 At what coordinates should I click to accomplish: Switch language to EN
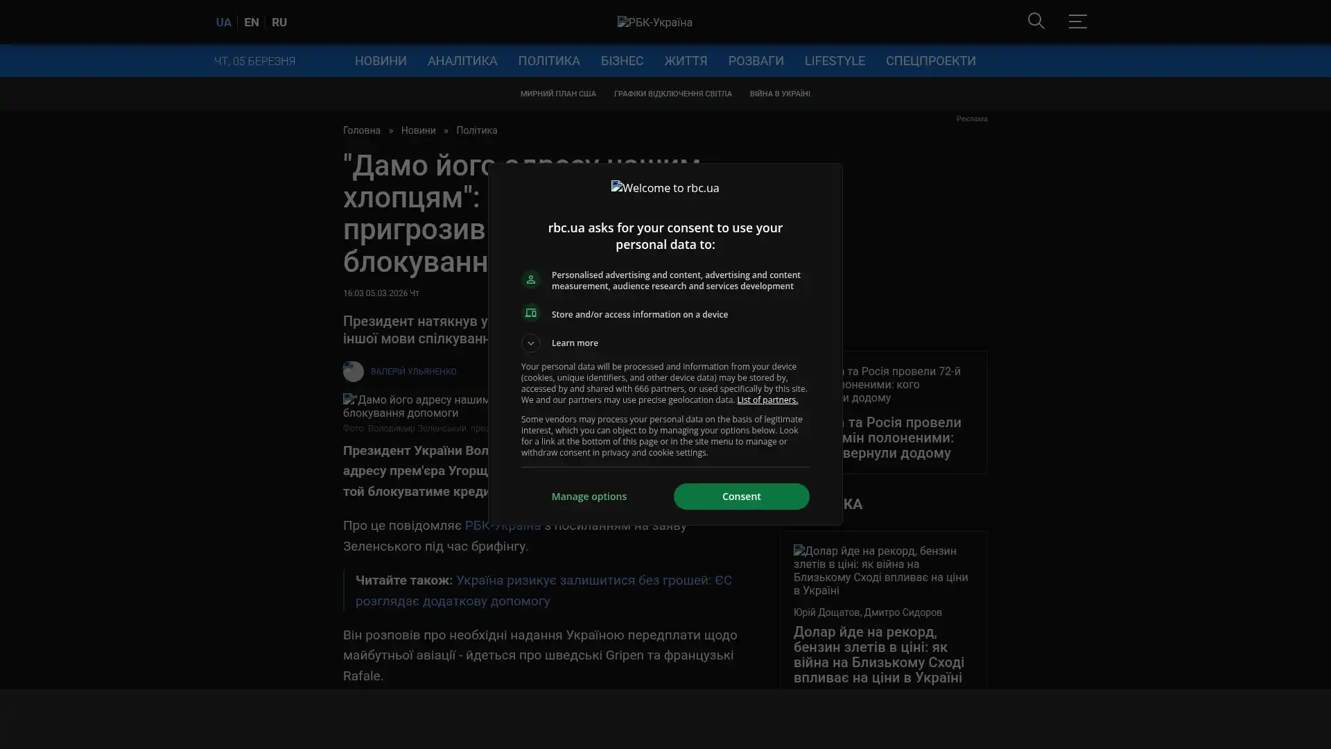pos(252,22)
